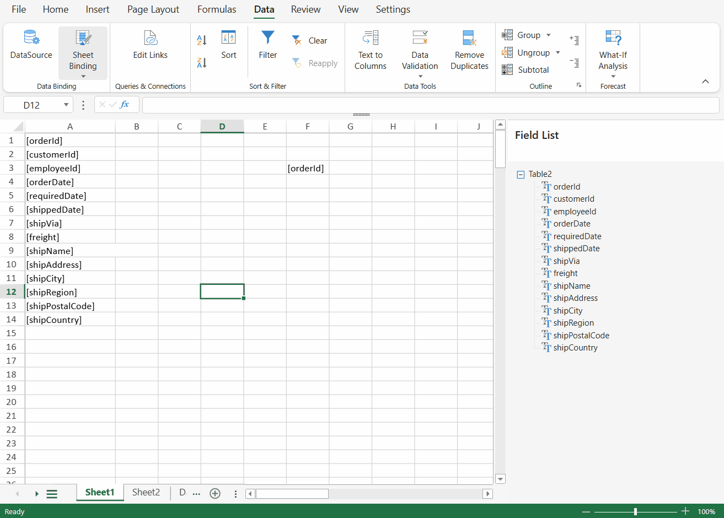724x518 pixels.
Task: Open the Page Layout tab
Action: [153, 9]
